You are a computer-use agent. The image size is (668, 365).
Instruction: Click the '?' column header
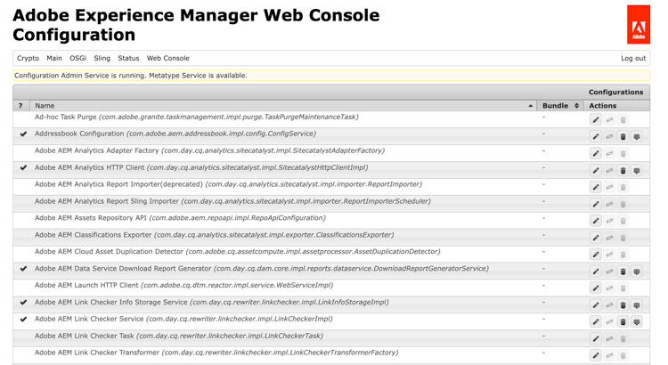[20, 106]
